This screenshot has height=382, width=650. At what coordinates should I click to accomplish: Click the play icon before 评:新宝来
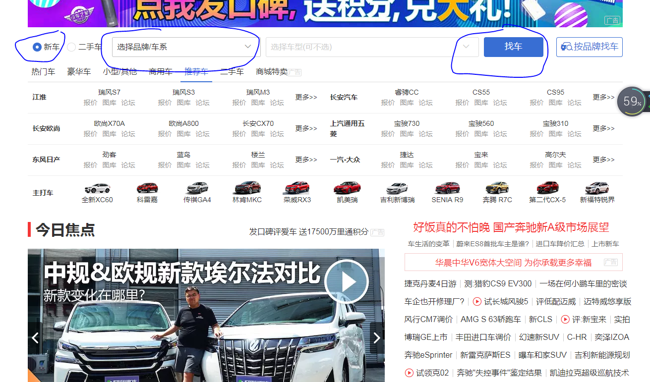pos(565,319)
